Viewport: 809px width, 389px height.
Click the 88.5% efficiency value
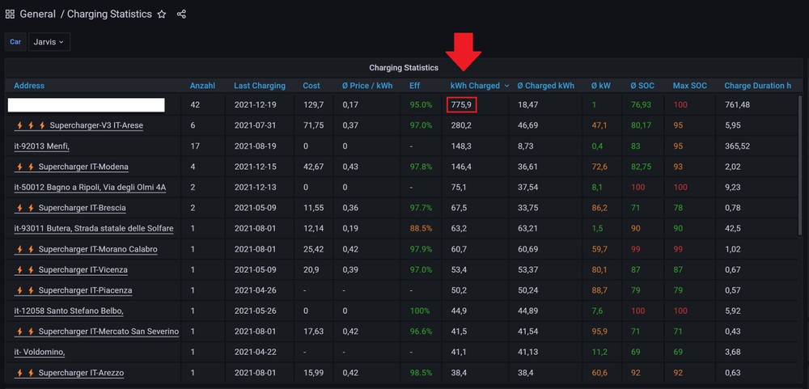tap(421, 229)
